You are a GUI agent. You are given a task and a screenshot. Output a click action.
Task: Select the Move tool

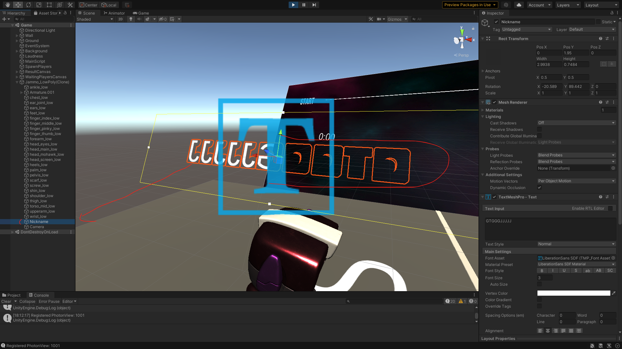pyautogui.click(x=18, y=5)
